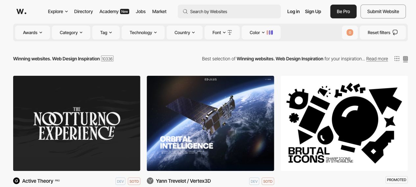
Task: Click the Sign Up link
Action: pos(313,11)
